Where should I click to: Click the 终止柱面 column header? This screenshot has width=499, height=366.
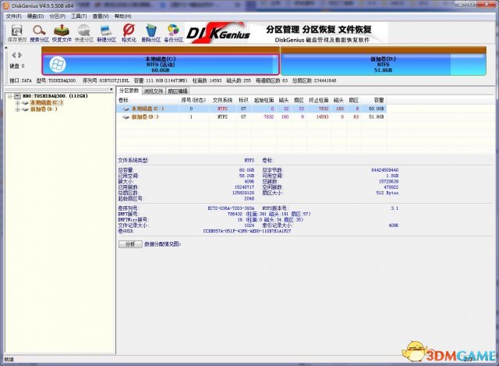319,101
